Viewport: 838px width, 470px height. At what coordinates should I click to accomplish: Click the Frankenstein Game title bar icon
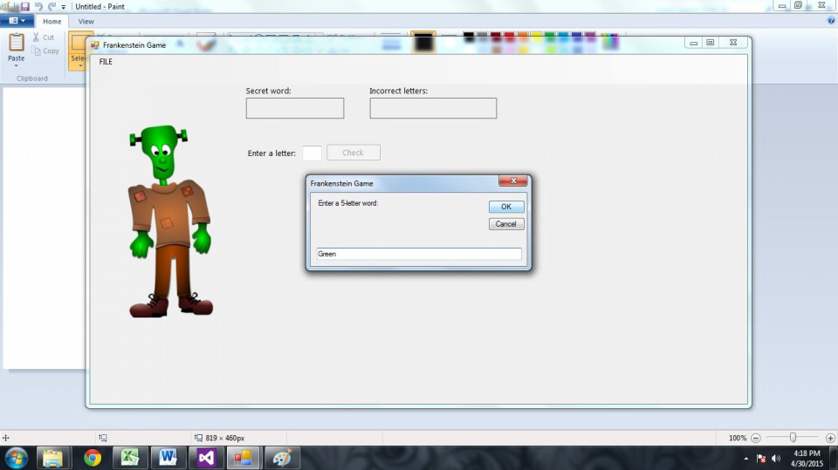click(95, 44)
